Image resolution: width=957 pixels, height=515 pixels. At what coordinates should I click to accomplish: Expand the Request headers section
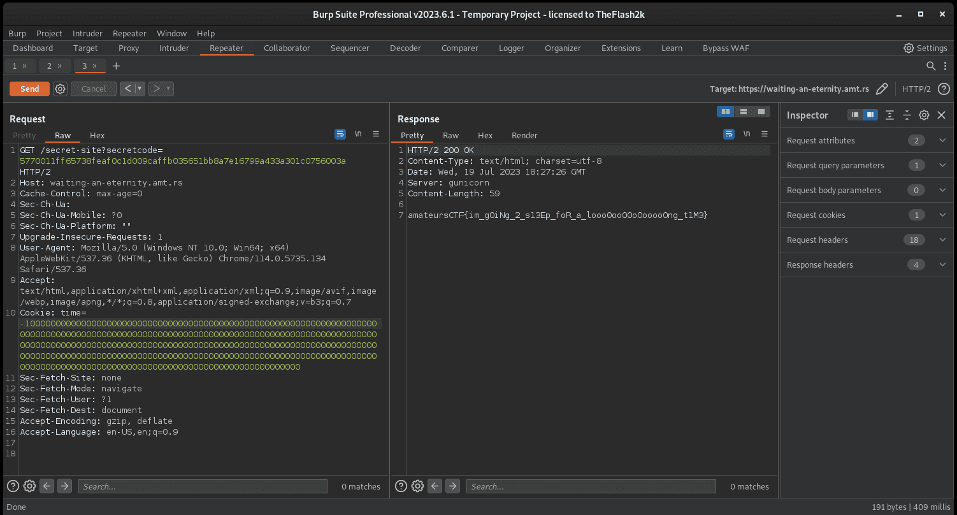[x=942, y=240]
